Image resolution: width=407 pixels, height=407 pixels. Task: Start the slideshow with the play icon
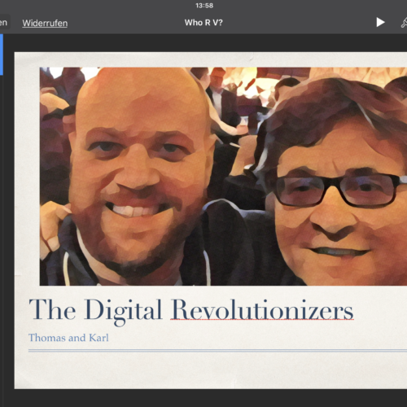pos(380,22)
